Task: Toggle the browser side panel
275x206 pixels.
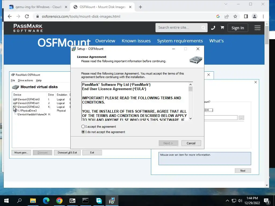Action: click(246, 16)
